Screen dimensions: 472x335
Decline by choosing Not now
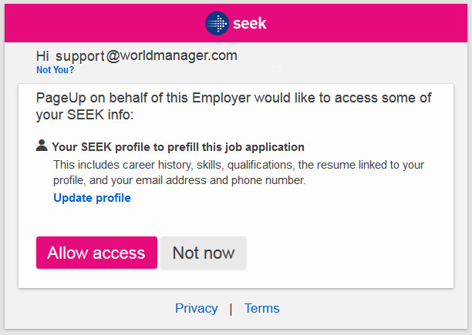[x=203, y=253]
